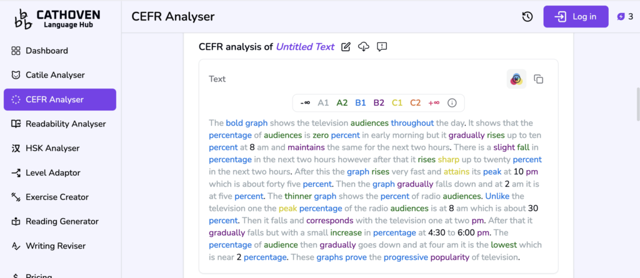Screen dimensions: 640x278
Task: Click the edit title pencil icon
Action: coord(346,47)
